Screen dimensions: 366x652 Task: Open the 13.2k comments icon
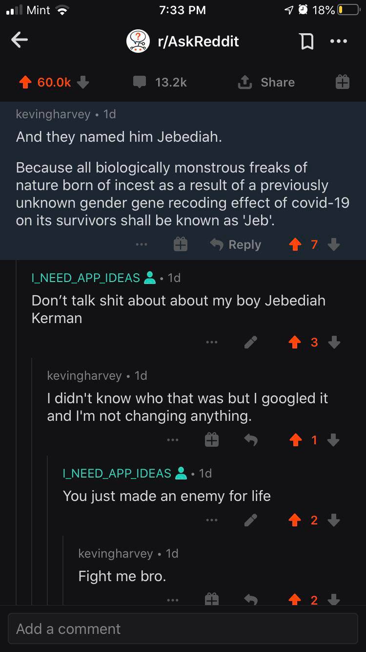[x=140, y=83]
